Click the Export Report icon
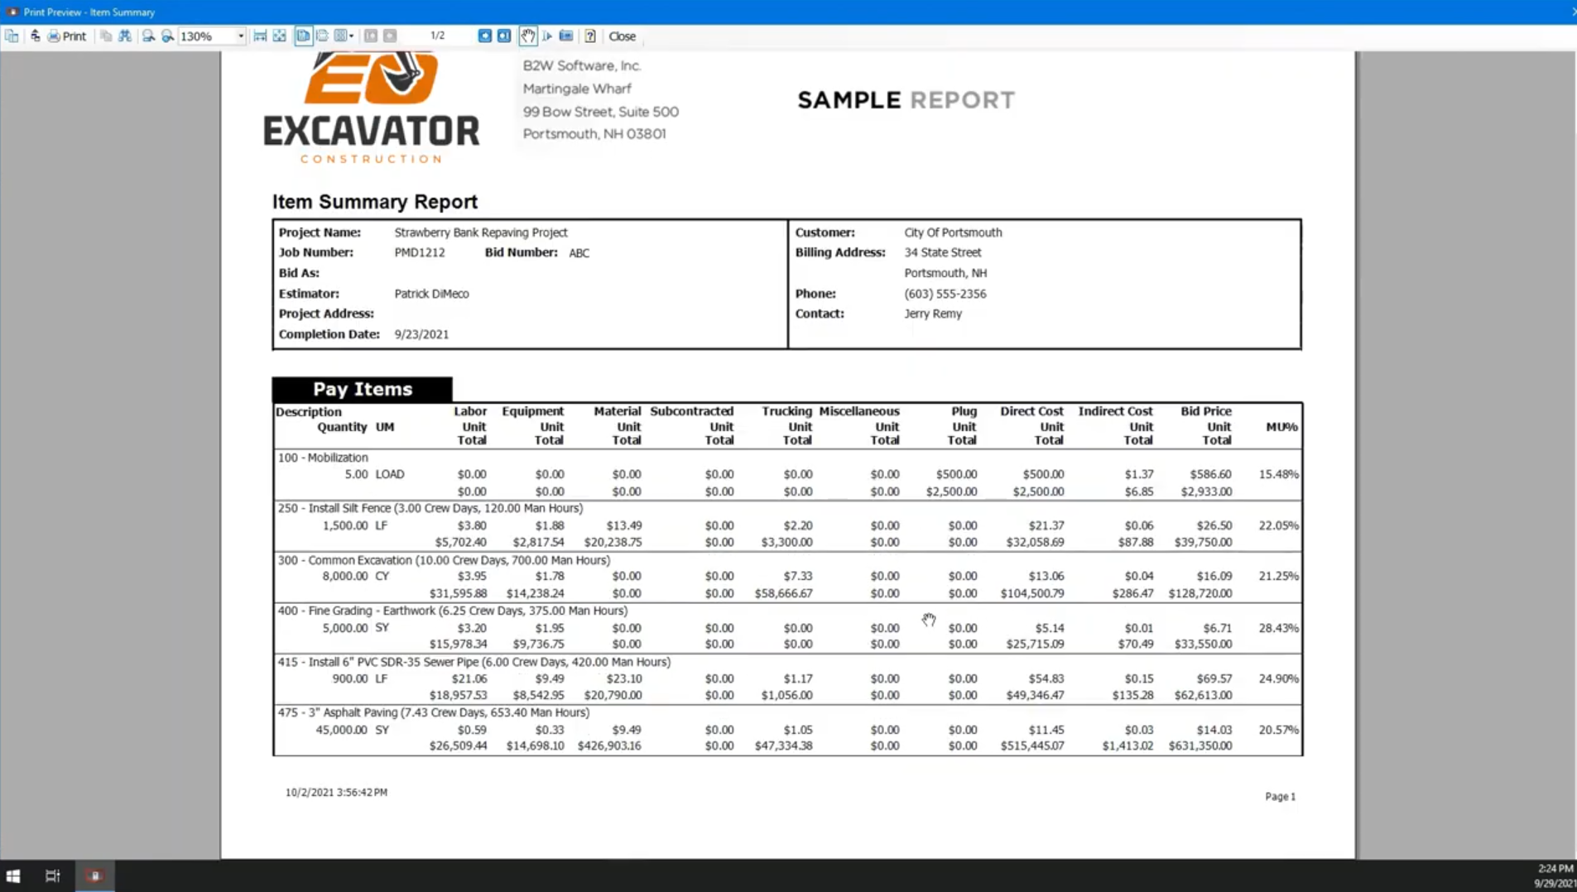 pos(35,36)
